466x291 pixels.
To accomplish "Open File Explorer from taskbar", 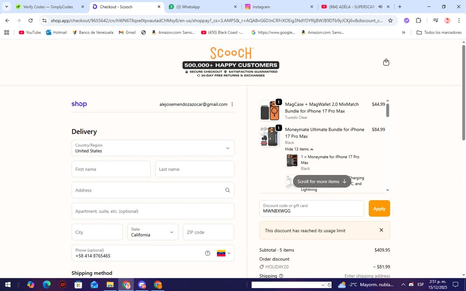I will [110, 284].
